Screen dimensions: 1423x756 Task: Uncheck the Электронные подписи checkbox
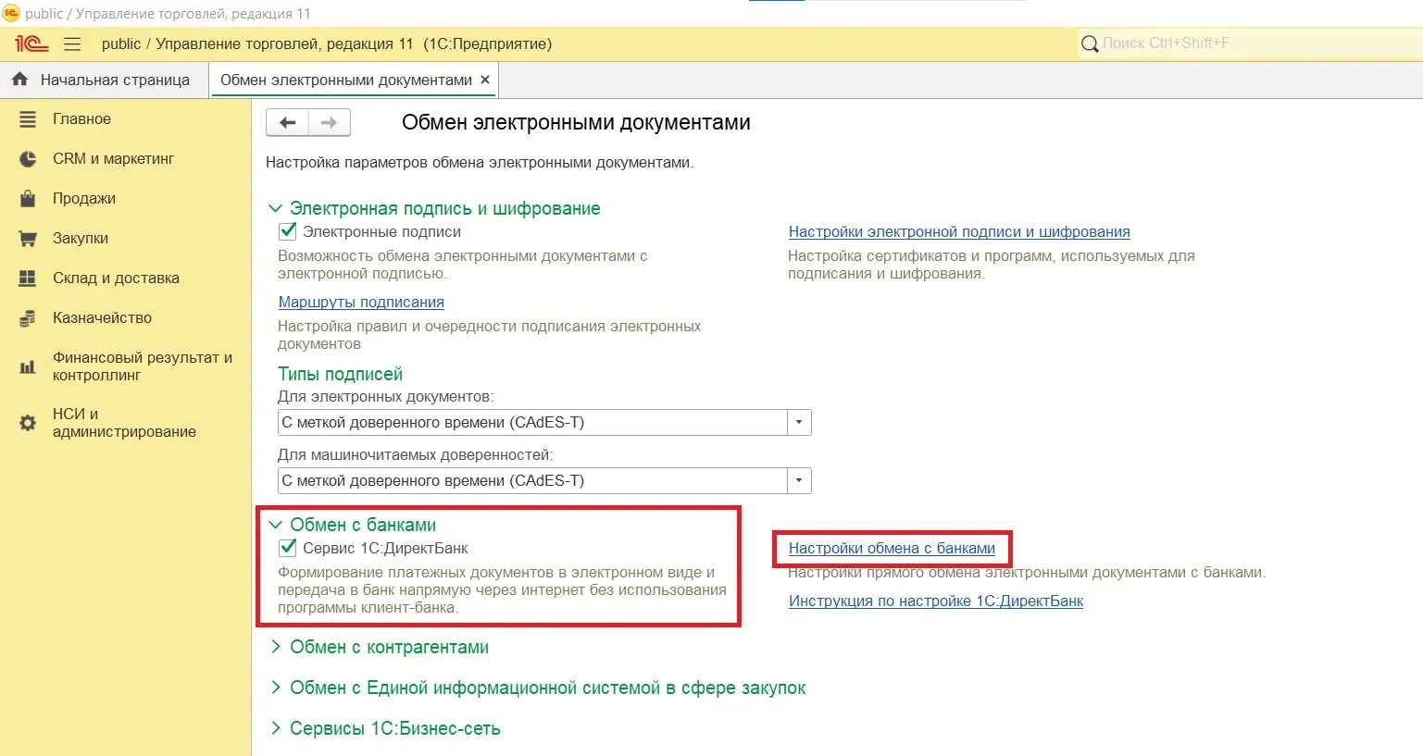(288, 231)
